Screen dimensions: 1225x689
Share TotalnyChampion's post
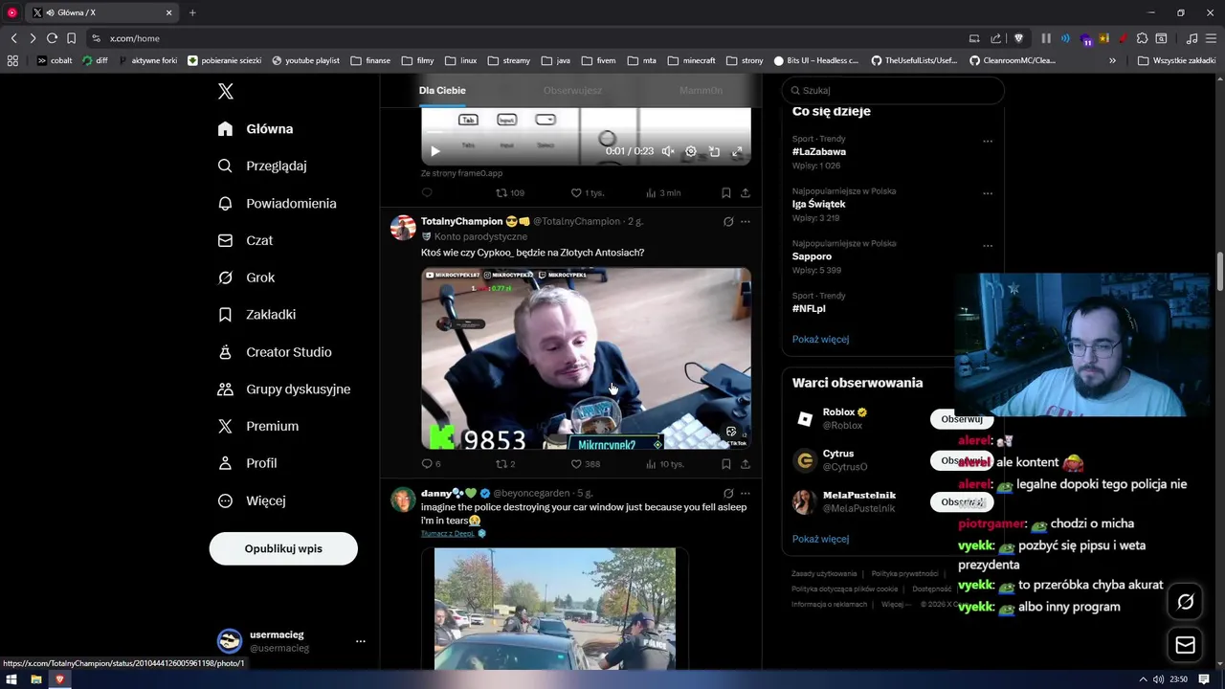coord(746,464)
